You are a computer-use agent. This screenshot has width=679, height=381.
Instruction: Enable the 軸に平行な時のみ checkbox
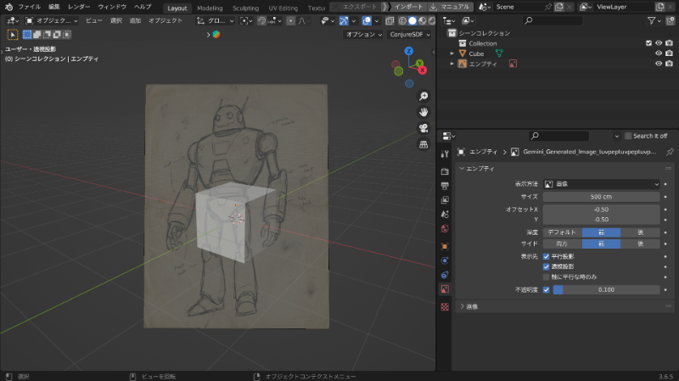(x=547, y=277)
